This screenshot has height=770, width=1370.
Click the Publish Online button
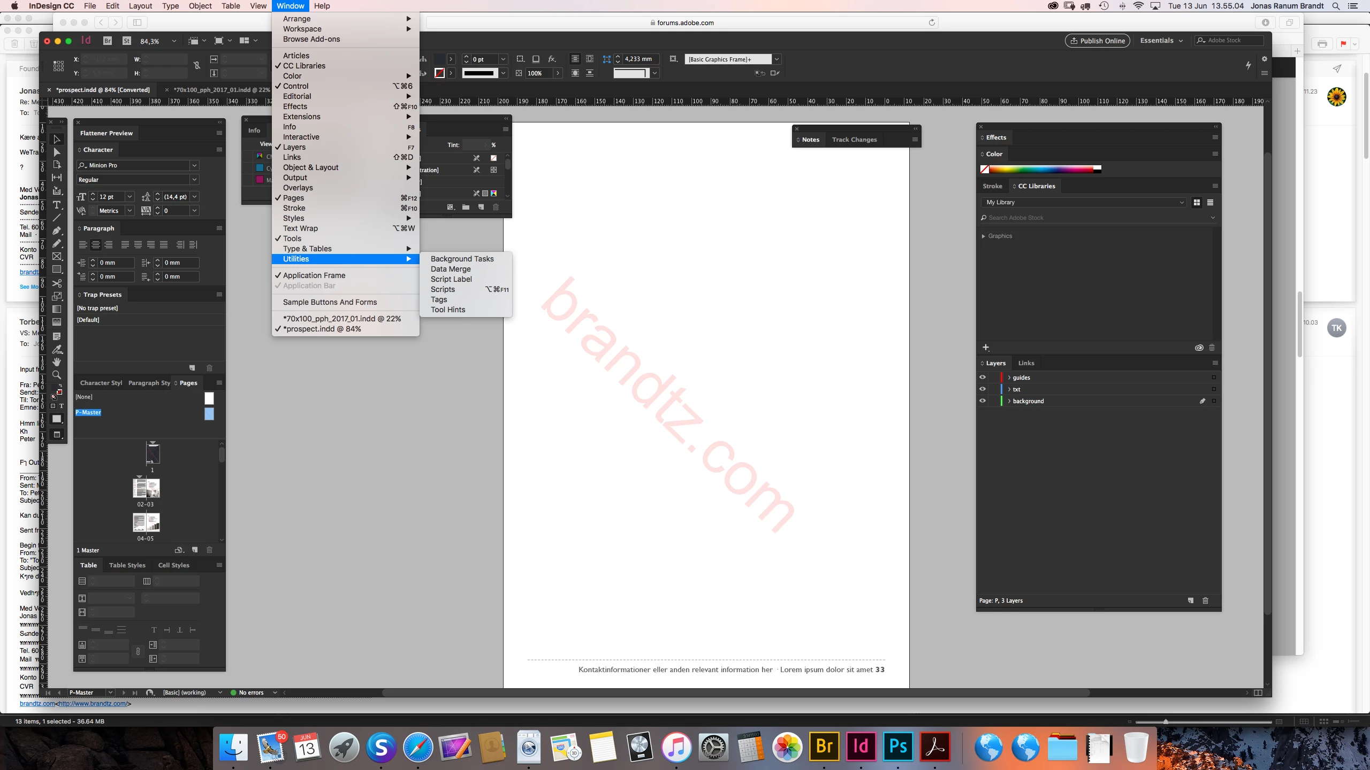pyautogui.click(x=1097, y=41)
